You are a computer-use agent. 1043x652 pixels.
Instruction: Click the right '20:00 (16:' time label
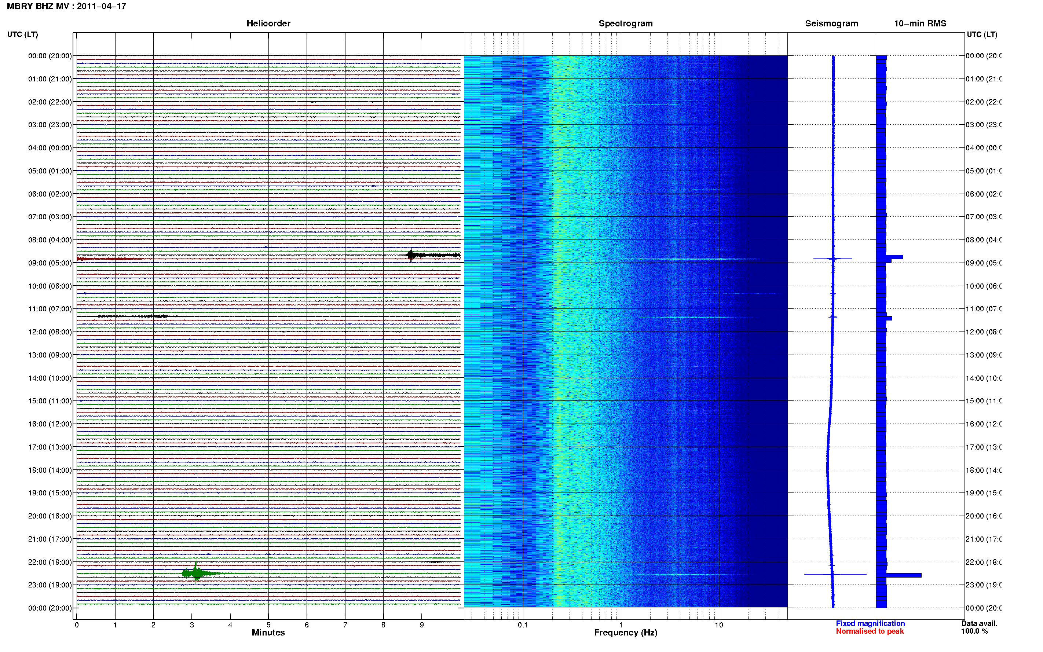(984, 516)
